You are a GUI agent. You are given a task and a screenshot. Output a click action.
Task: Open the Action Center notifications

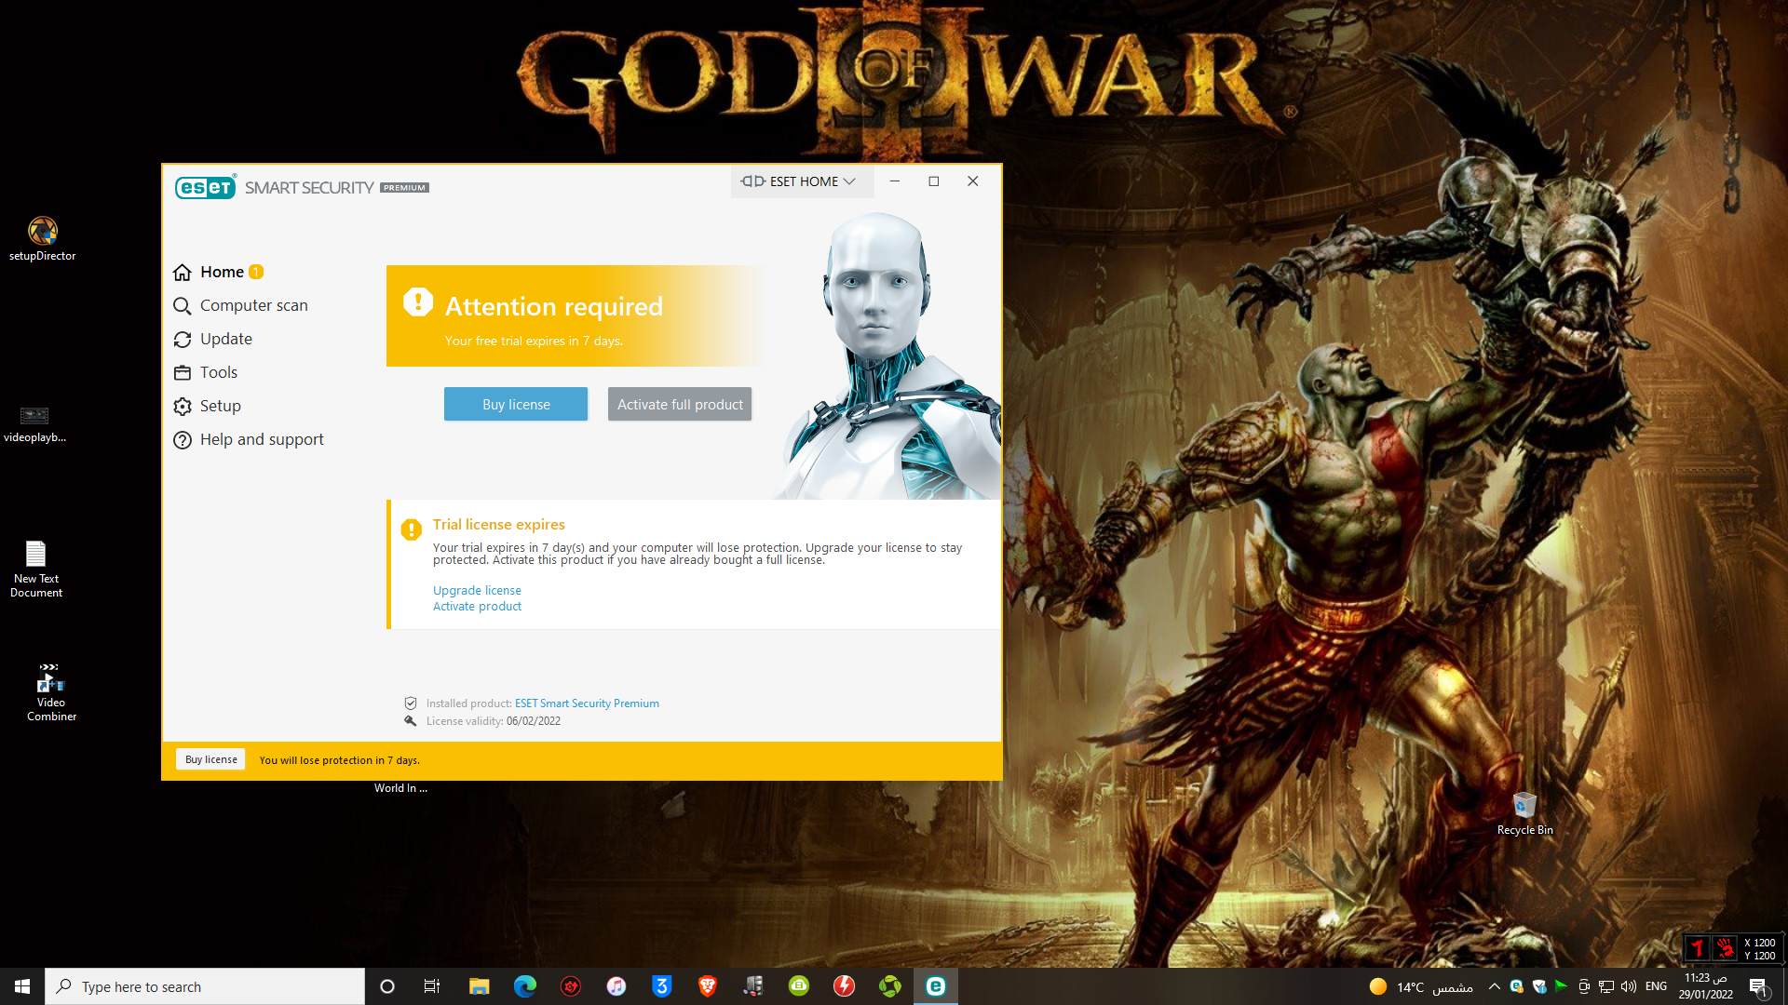pyautogui.click(x=1758, y=986)
